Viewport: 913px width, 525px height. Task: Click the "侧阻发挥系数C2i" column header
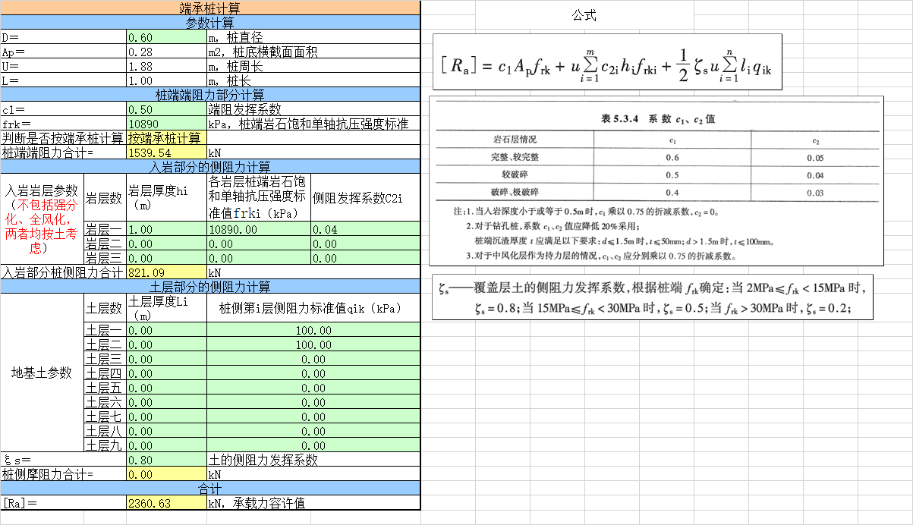coord(365,198)
